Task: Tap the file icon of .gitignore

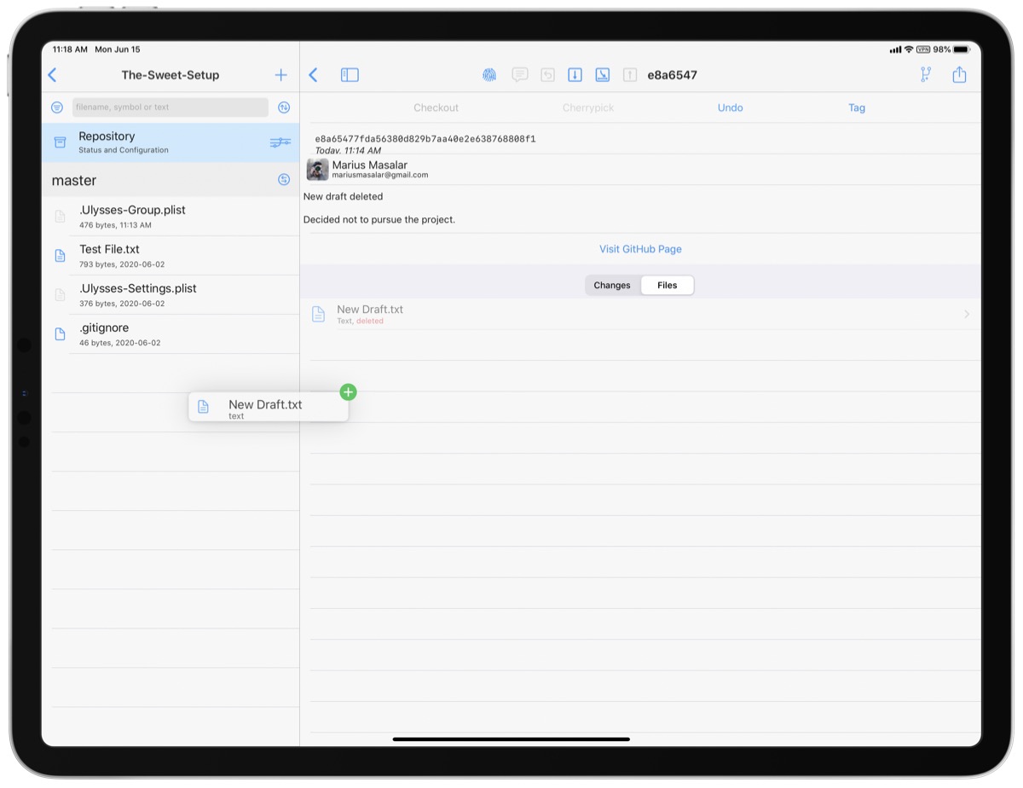Action: (x=60, y=334)
